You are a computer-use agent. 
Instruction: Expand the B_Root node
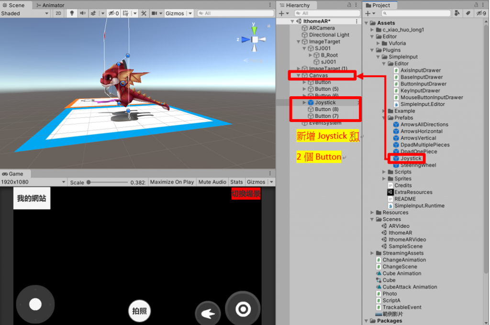[x=310, y=55]
